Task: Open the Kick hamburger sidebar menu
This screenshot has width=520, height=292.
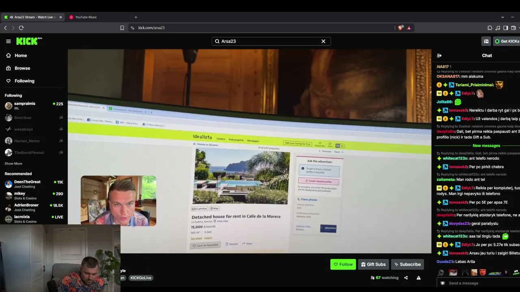Action: (x=8, y=41)
